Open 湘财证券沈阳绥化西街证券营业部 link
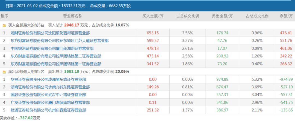Image resolution: width=295 pixels, height=121 pixels. click(50, 33)
